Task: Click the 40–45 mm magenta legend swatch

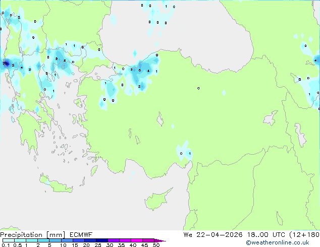Action: point(137,240)
